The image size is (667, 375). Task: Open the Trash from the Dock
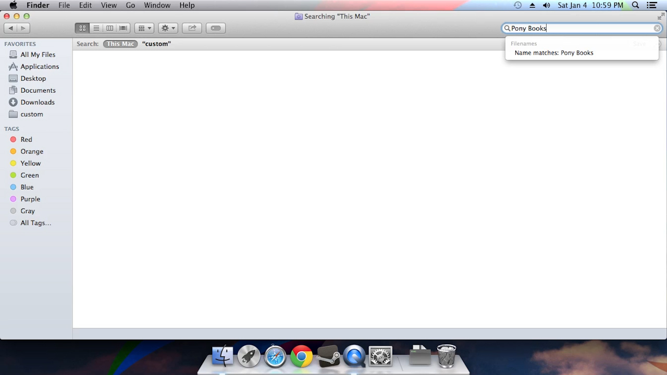pyautogui.click(x=447, y=356)
